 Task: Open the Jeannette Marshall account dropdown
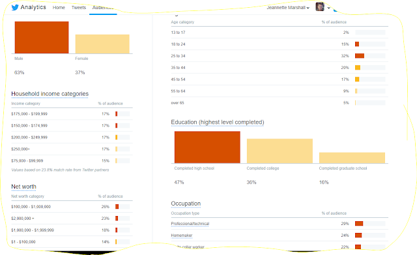288,8
